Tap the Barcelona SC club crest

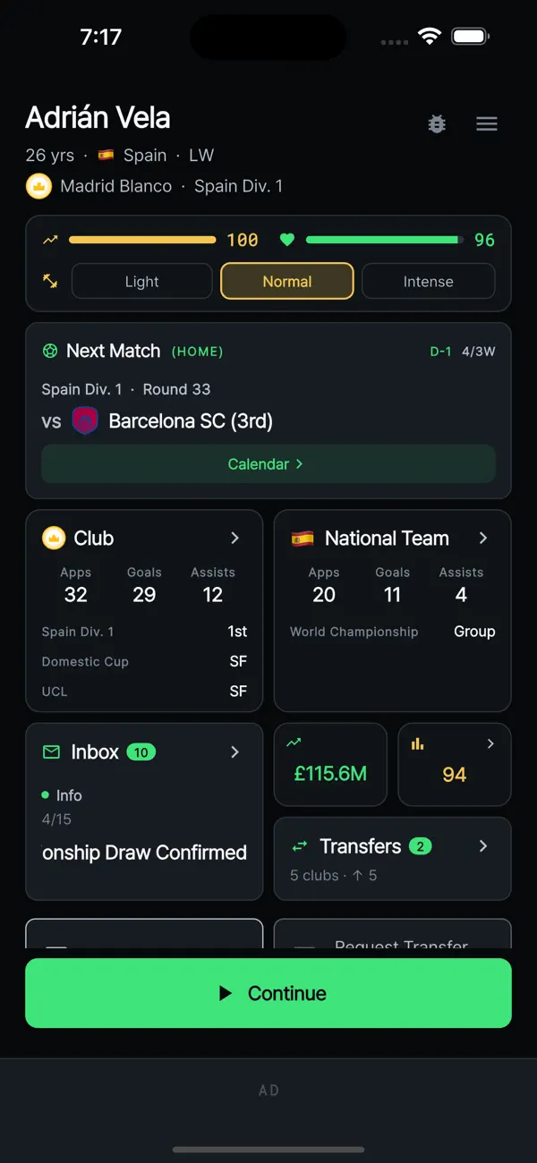(85, 420)
